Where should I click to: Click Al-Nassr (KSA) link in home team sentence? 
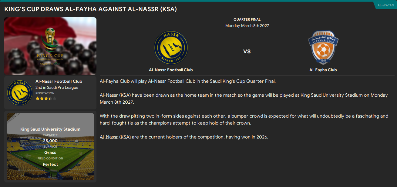115,95
